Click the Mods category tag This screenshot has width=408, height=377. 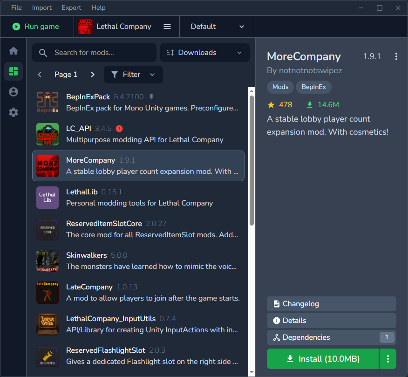pyautogui.click(x=280, y=87)
